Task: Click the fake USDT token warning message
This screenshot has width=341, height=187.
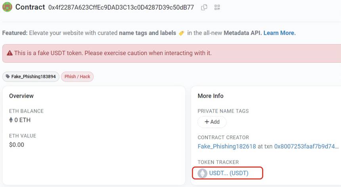Action: click(113, 53)
